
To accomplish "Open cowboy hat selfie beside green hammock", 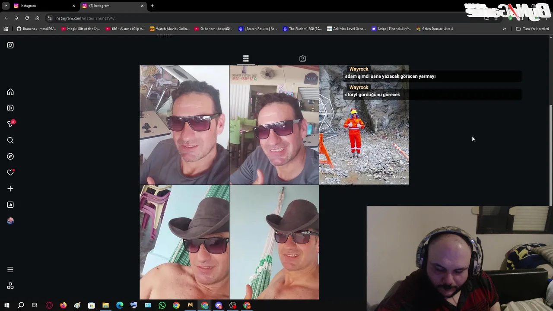I will [274, 242].
